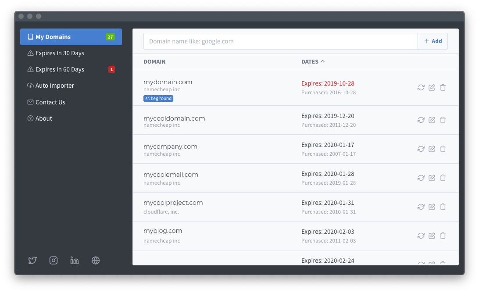Viewport: 479px width, 293px height.
Task: Select the mycooldomain.com domain name
Action: pyautogui.click(x=174, y=118)
